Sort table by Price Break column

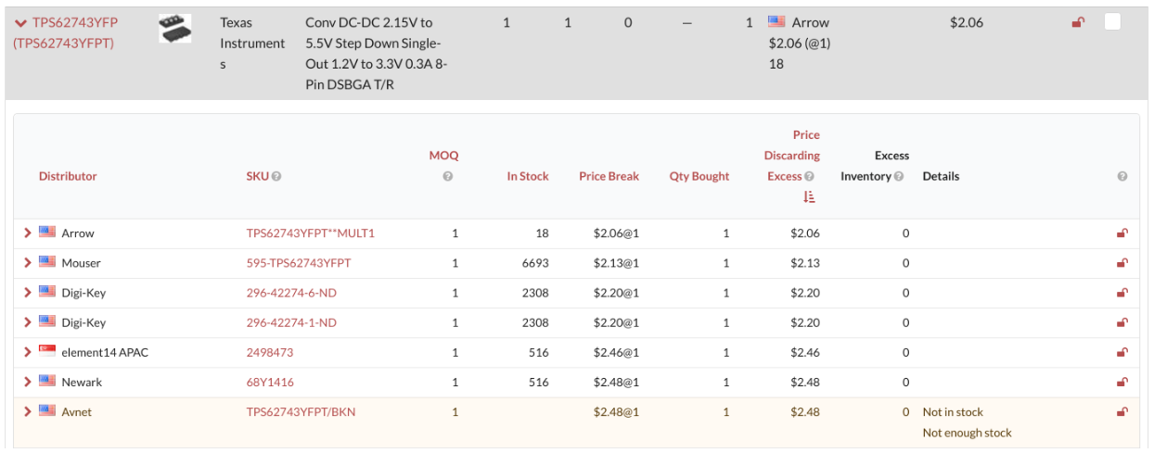pyautogui.click(x=609, y=177)
